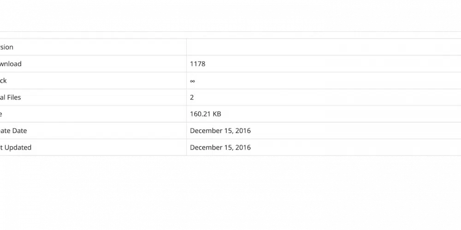Select the infinity symbol stock value

coord(192,81)
